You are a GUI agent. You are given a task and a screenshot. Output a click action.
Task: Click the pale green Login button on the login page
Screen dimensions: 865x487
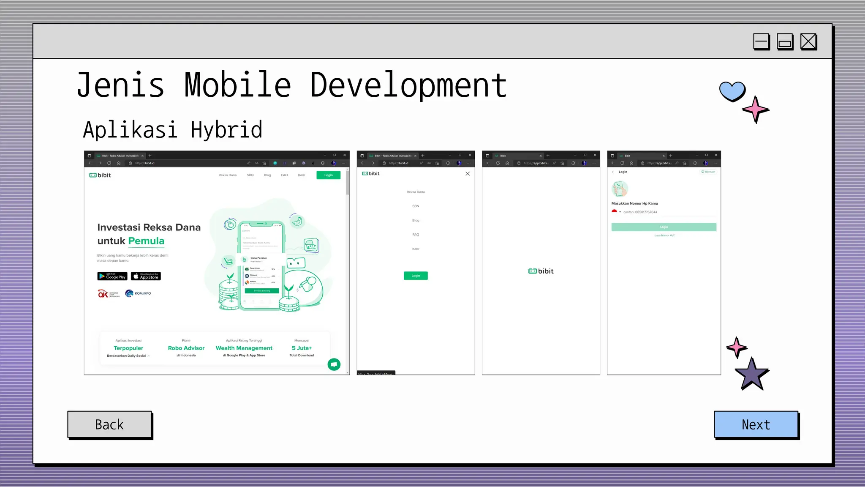pyautogui.click(x=664, y=227)
